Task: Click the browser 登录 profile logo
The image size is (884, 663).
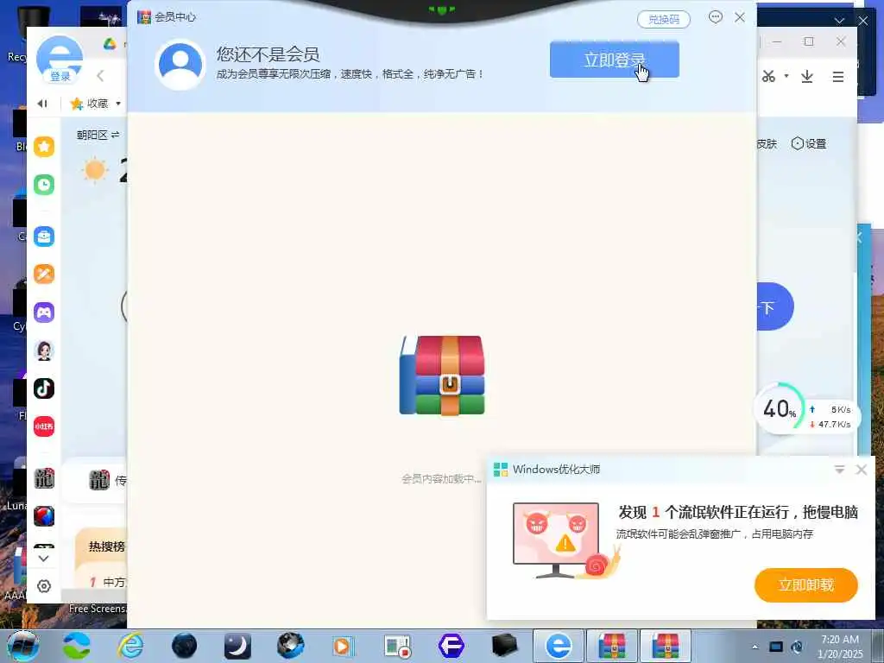Action: tap(60, 60)
